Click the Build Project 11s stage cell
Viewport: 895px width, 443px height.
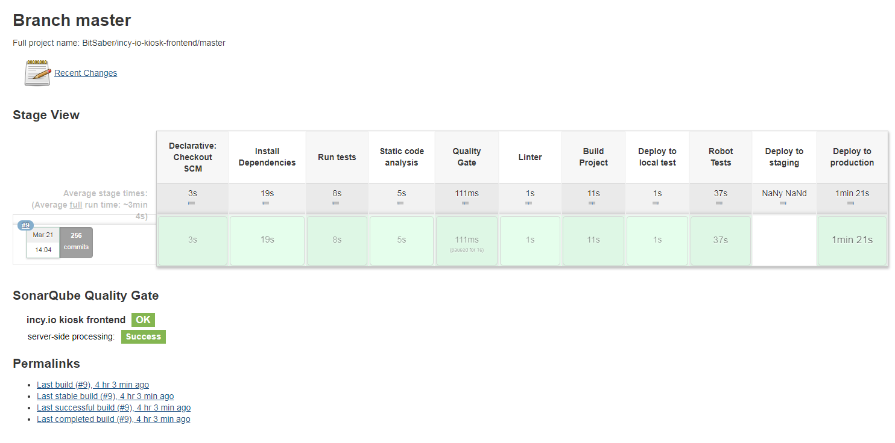tap(593, 240)
